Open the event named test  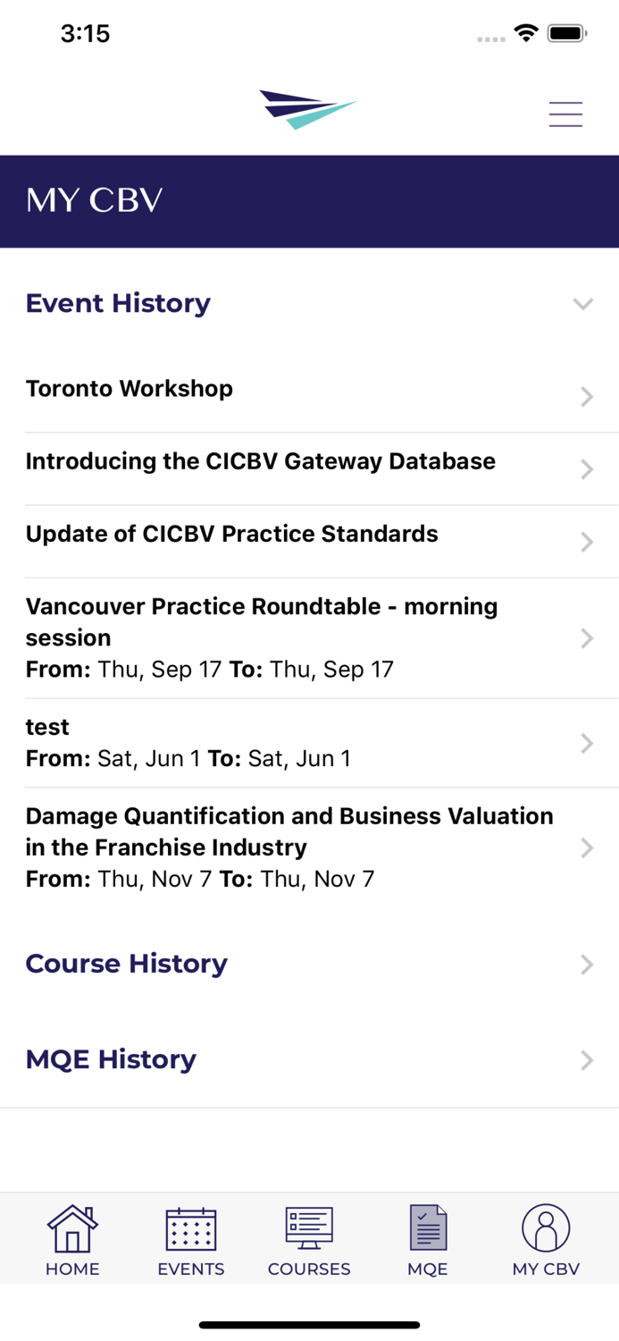coord(309,742)
